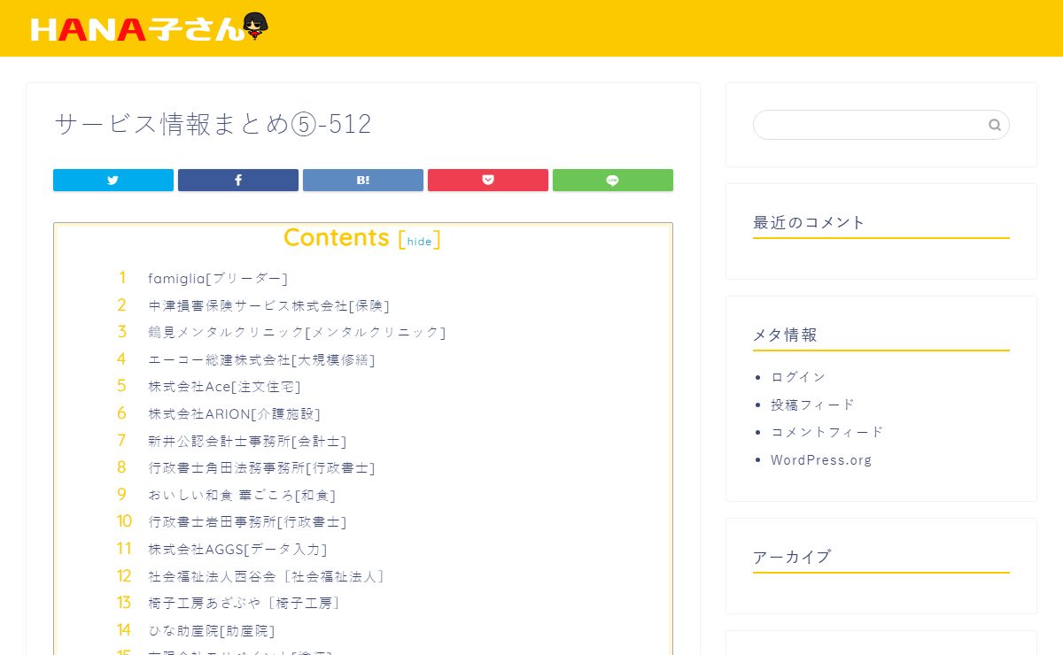The image size is (1063, 655).
Task: Share the post on Twitter
Action: 113,181
